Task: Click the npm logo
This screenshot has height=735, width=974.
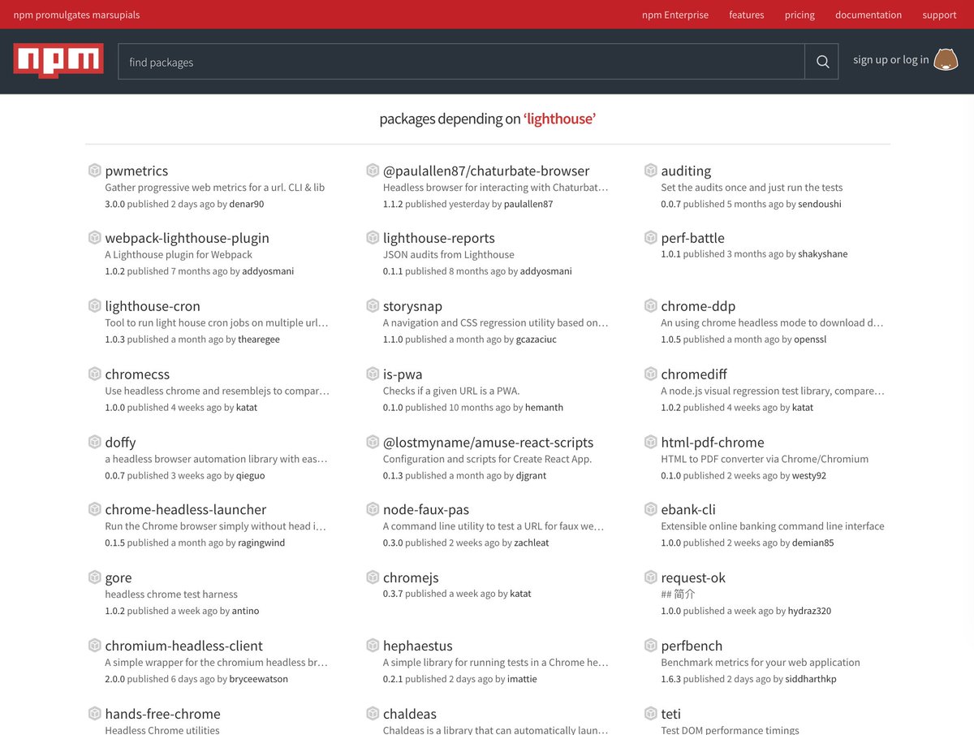Action: click(58, 61)
